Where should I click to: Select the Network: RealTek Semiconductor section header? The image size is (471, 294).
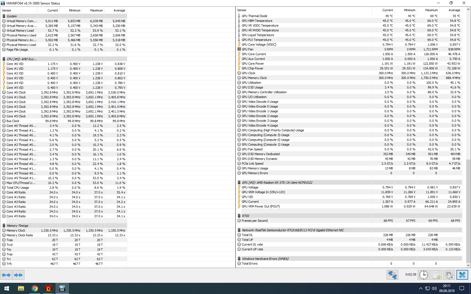point(349,230)
